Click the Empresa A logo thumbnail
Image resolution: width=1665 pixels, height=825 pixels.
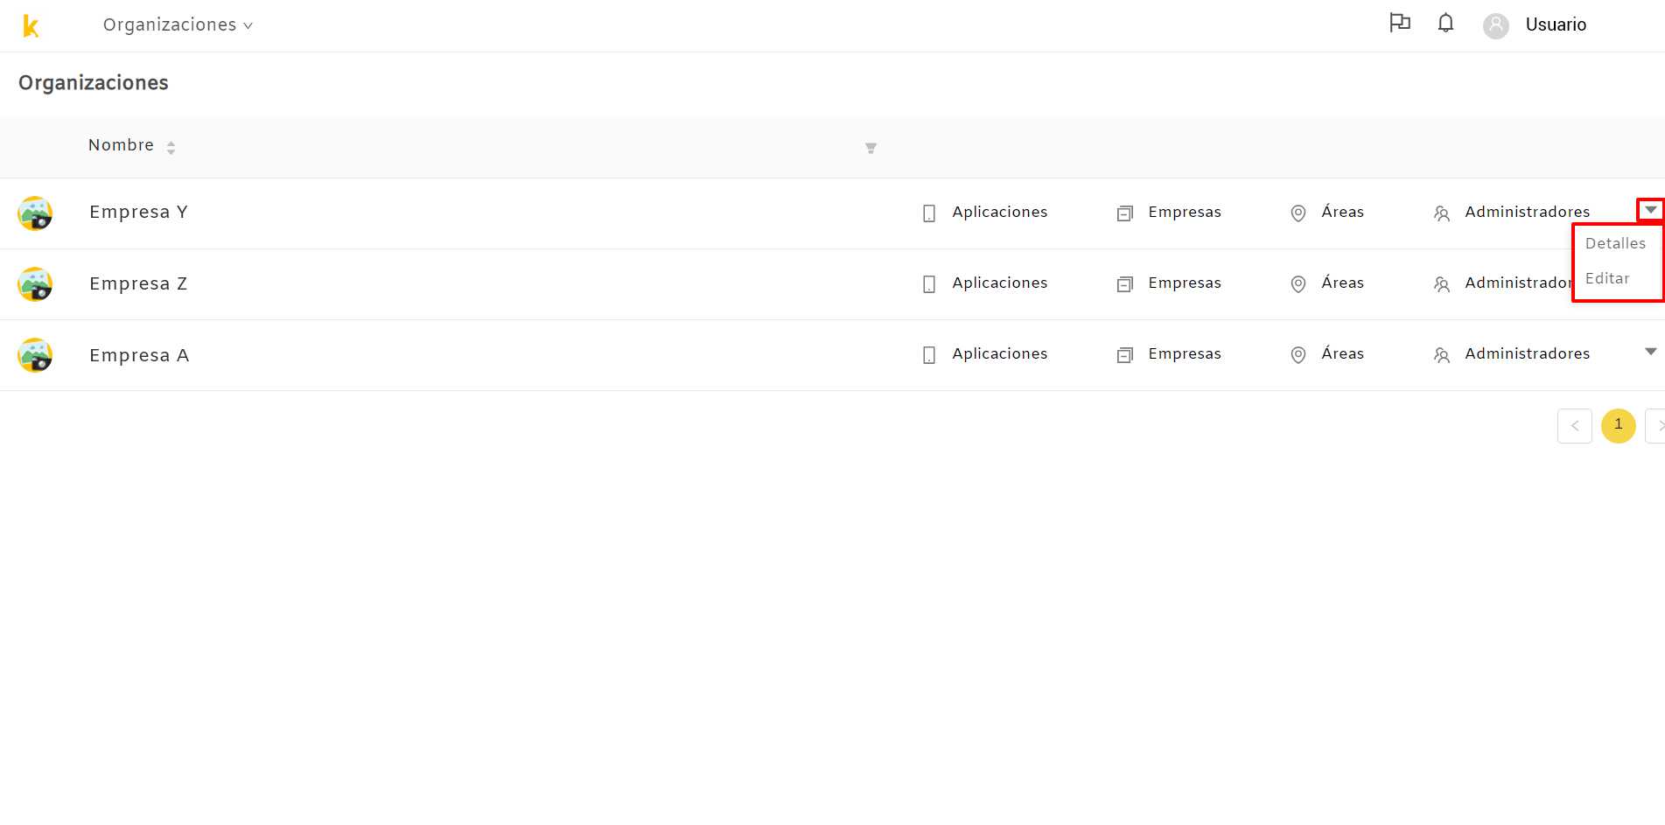35,355
